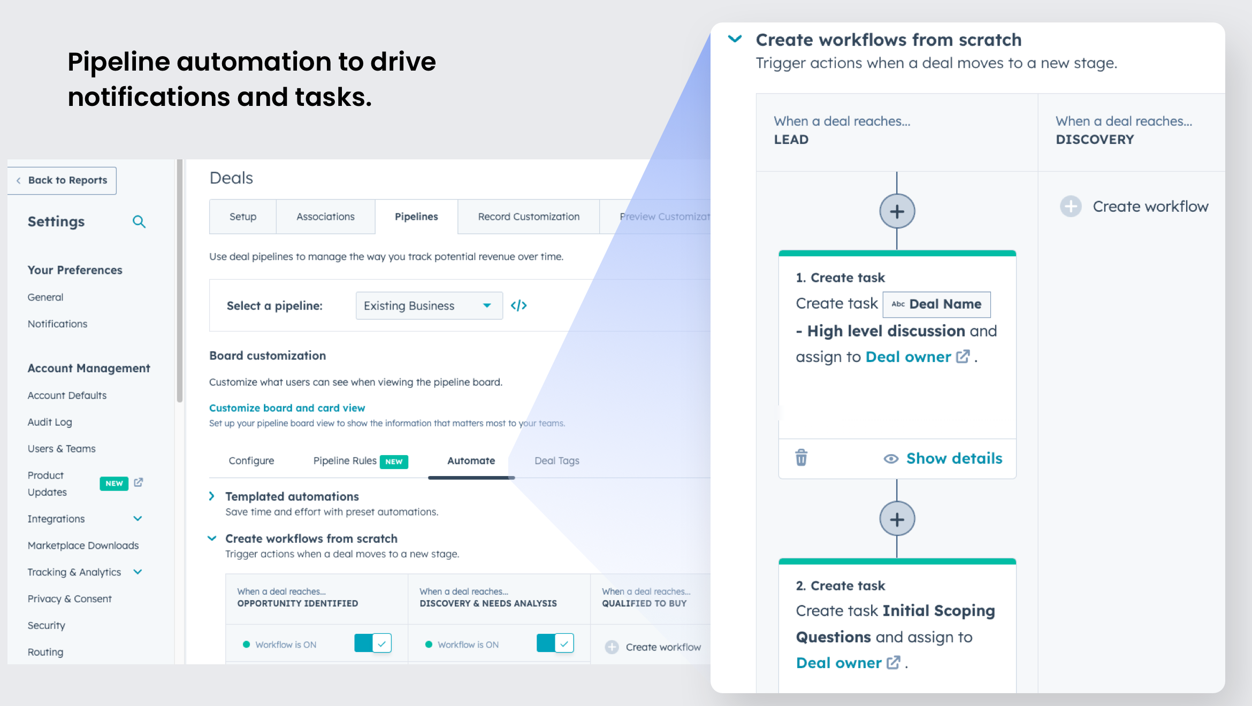1252x706 pixels.
Task: Click the plus icon under Qualified to Buy
Action: (612, 647)
